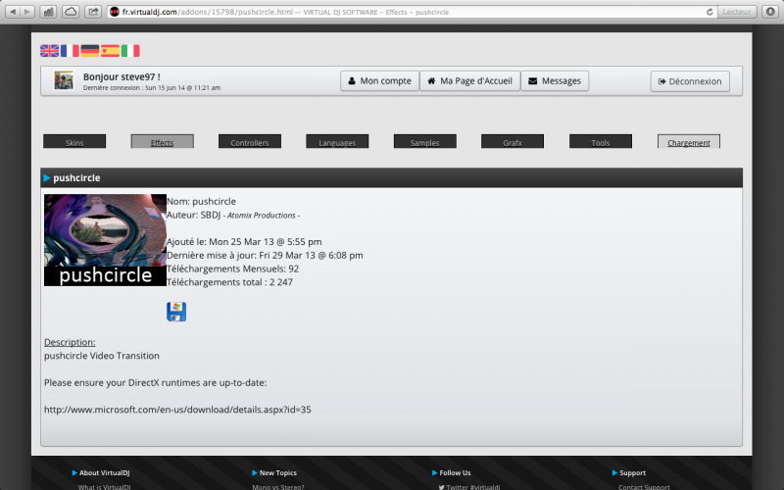Click the Support footer heading
Viewport: 784px width, 490px height.
click(632, 473)
